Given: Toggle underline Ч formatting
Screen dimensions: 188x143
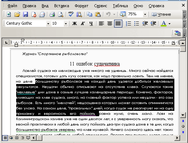Looking at the screenshot, I should 91,24.
